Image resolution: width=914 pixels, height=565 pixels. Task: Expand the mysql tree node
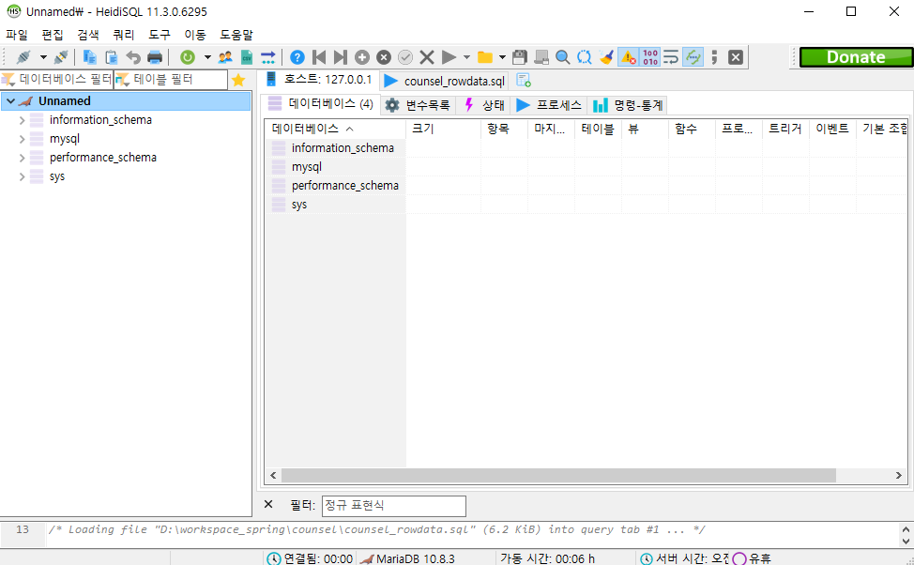coord(22,139)
